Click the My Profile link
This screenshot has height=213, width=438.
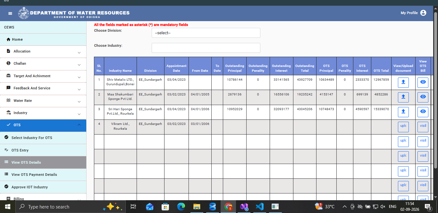pos(409,13)
